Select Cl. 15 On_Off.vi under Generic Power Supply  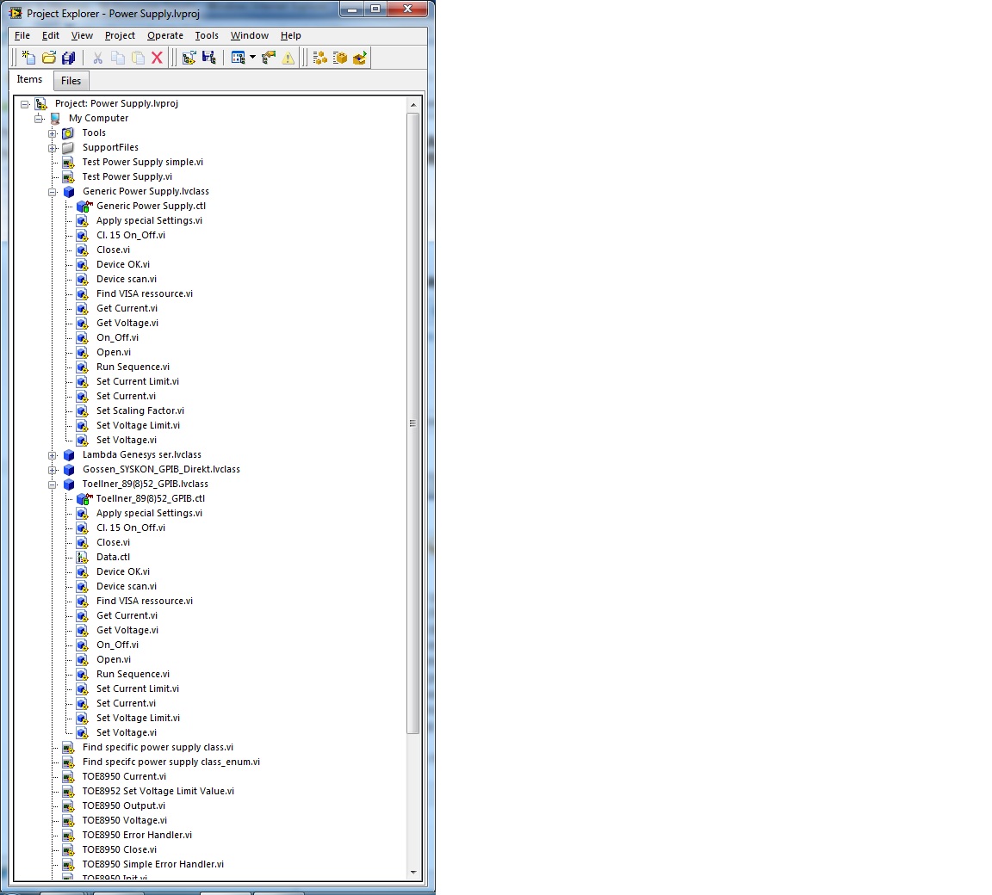130,235
